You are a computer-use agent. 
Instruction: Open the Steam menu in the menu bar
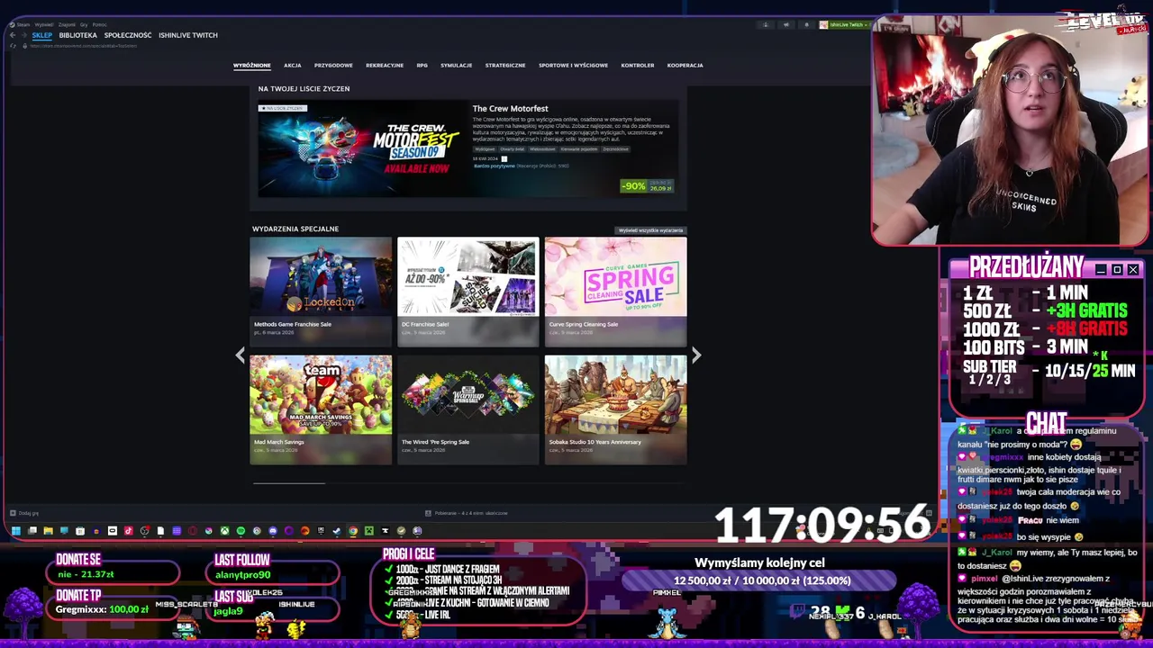click(x=23, y=25)
